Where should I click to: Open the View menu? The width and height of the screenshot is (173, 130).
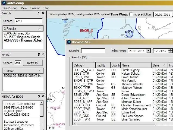[x=24, y=8]
